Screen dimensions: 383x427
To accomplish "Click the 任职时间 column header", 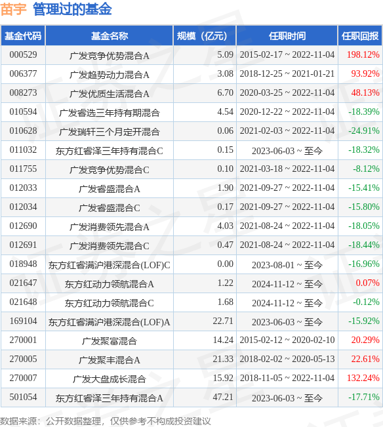I will (287, 35).
